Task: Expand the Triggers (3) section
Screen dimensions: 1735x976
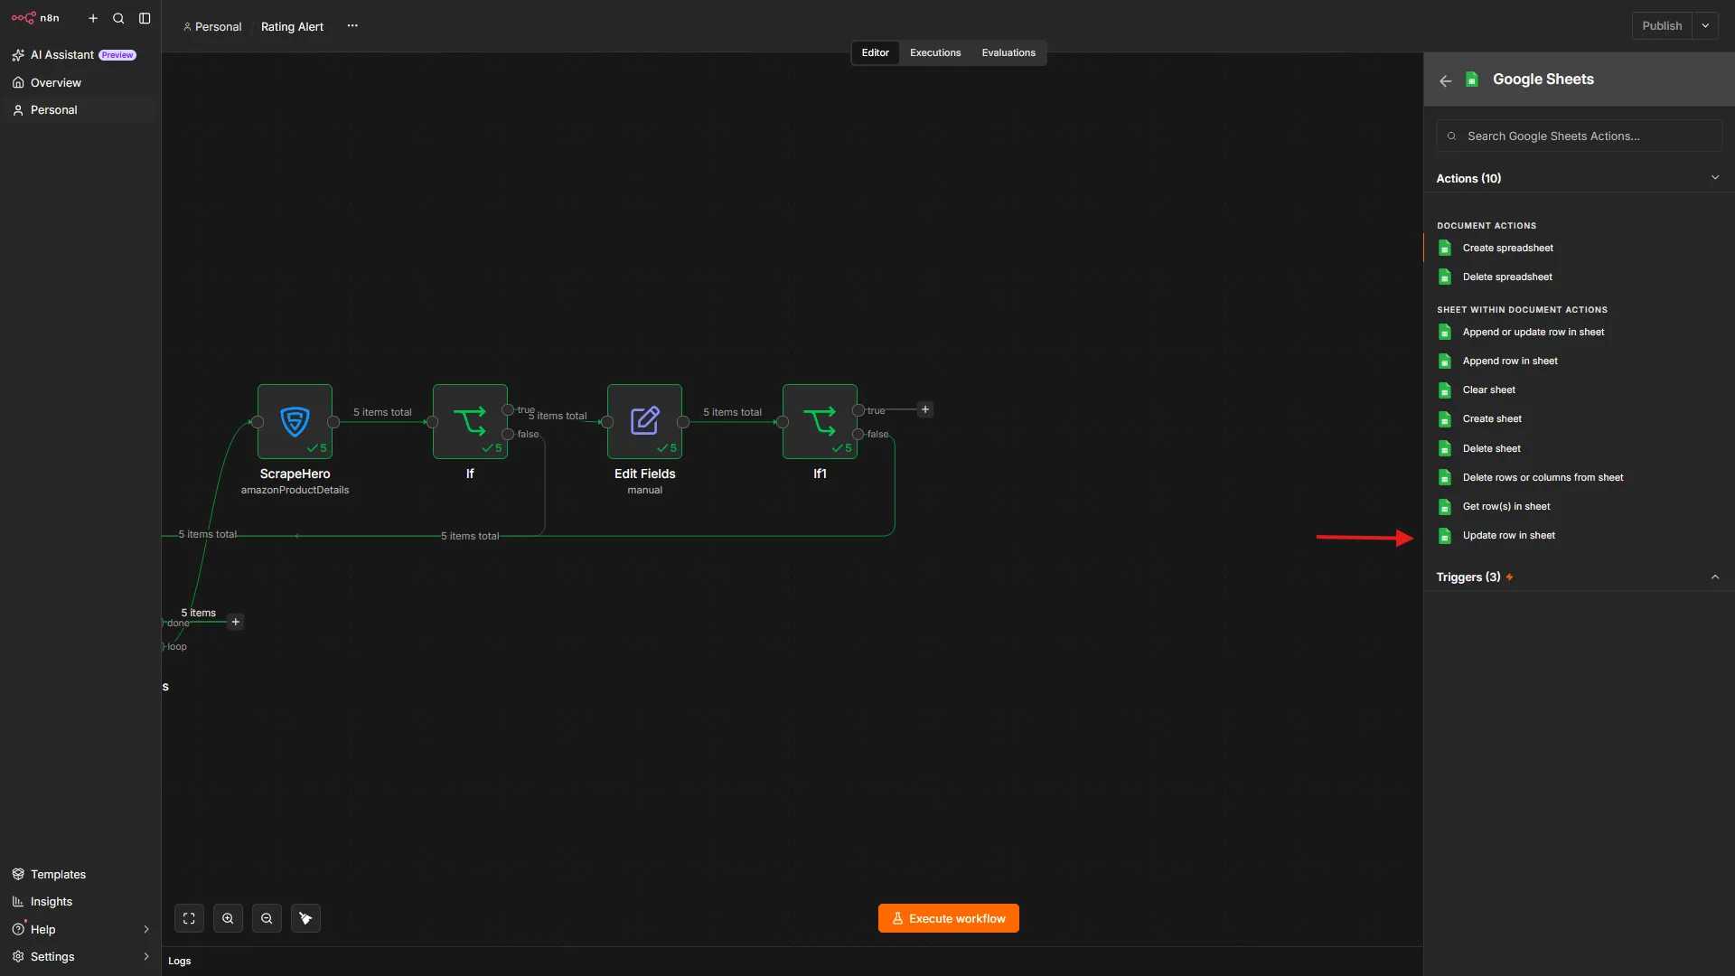Action: pyautogui.click(x=1715, y=577)
